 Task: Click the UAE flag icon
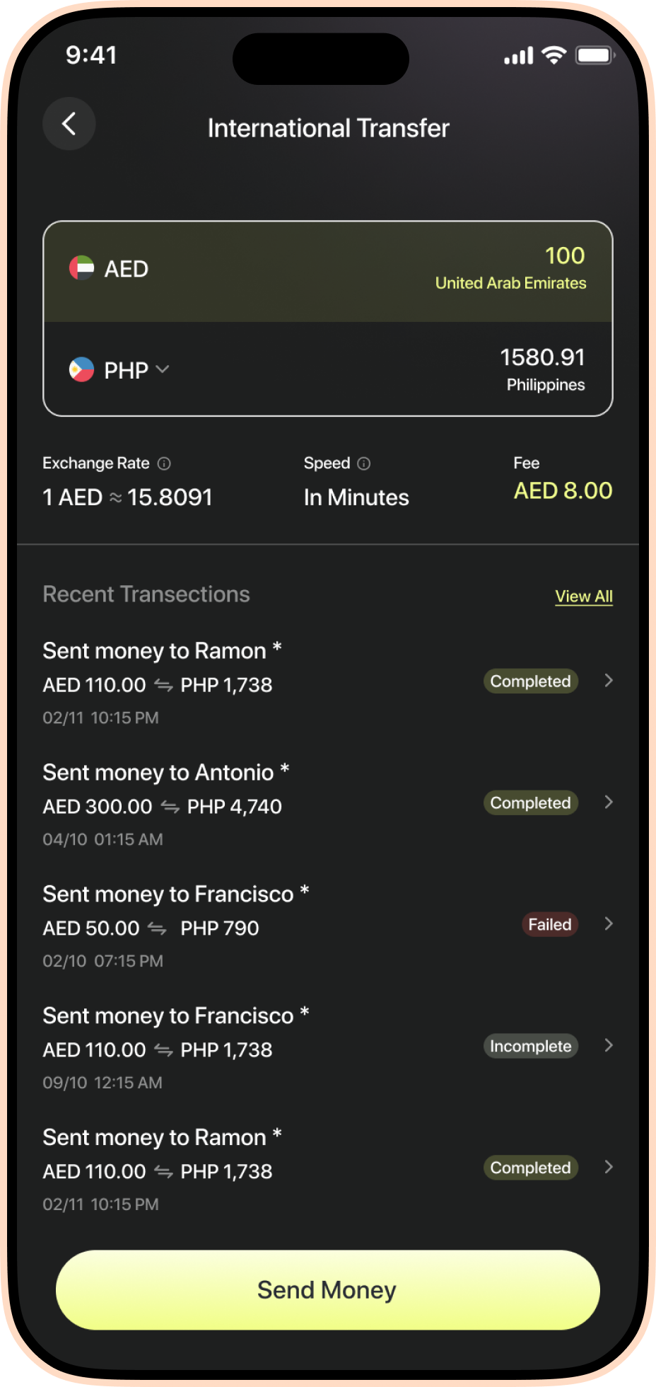(x=81, y=268)
